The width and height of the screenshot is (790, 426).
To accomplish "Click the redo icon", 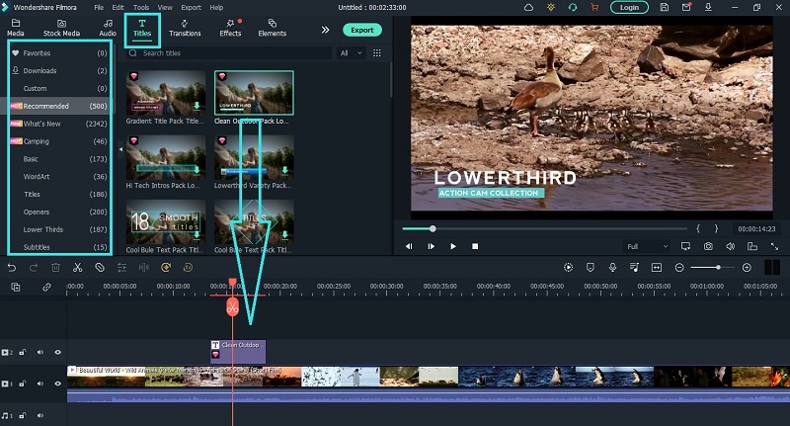I will 34,268.
